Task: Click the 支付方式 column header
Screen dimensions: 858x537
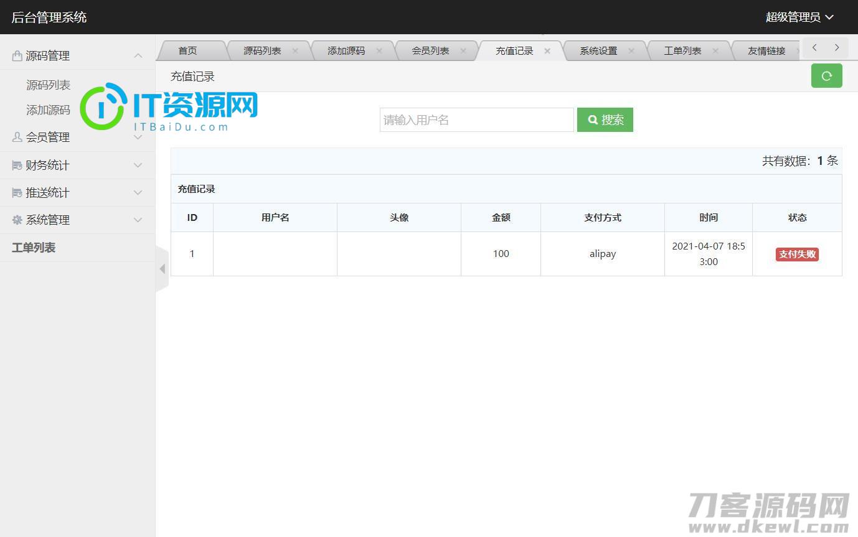Action: tap(603, 218)
